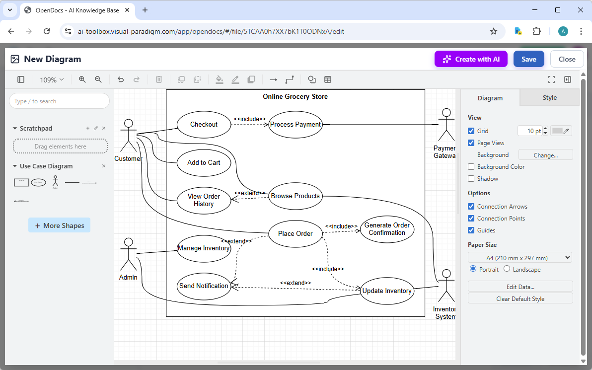The width and height of the screenshot is (592, 370).
Task: Click the Redo icon in toolbar
Action: 137,79
